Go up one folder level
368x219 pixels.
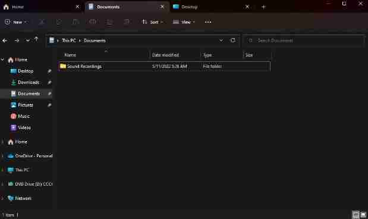pyautogui.click(x=36, y=40)
